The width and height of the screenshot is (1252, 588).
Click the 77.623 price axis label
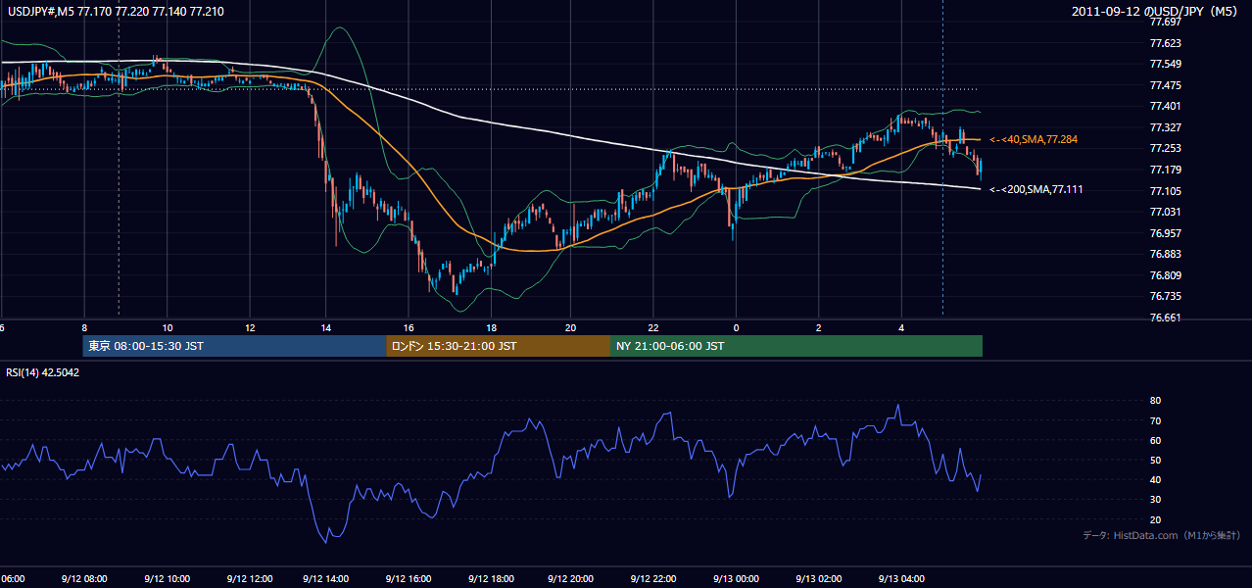[1166, 43]
